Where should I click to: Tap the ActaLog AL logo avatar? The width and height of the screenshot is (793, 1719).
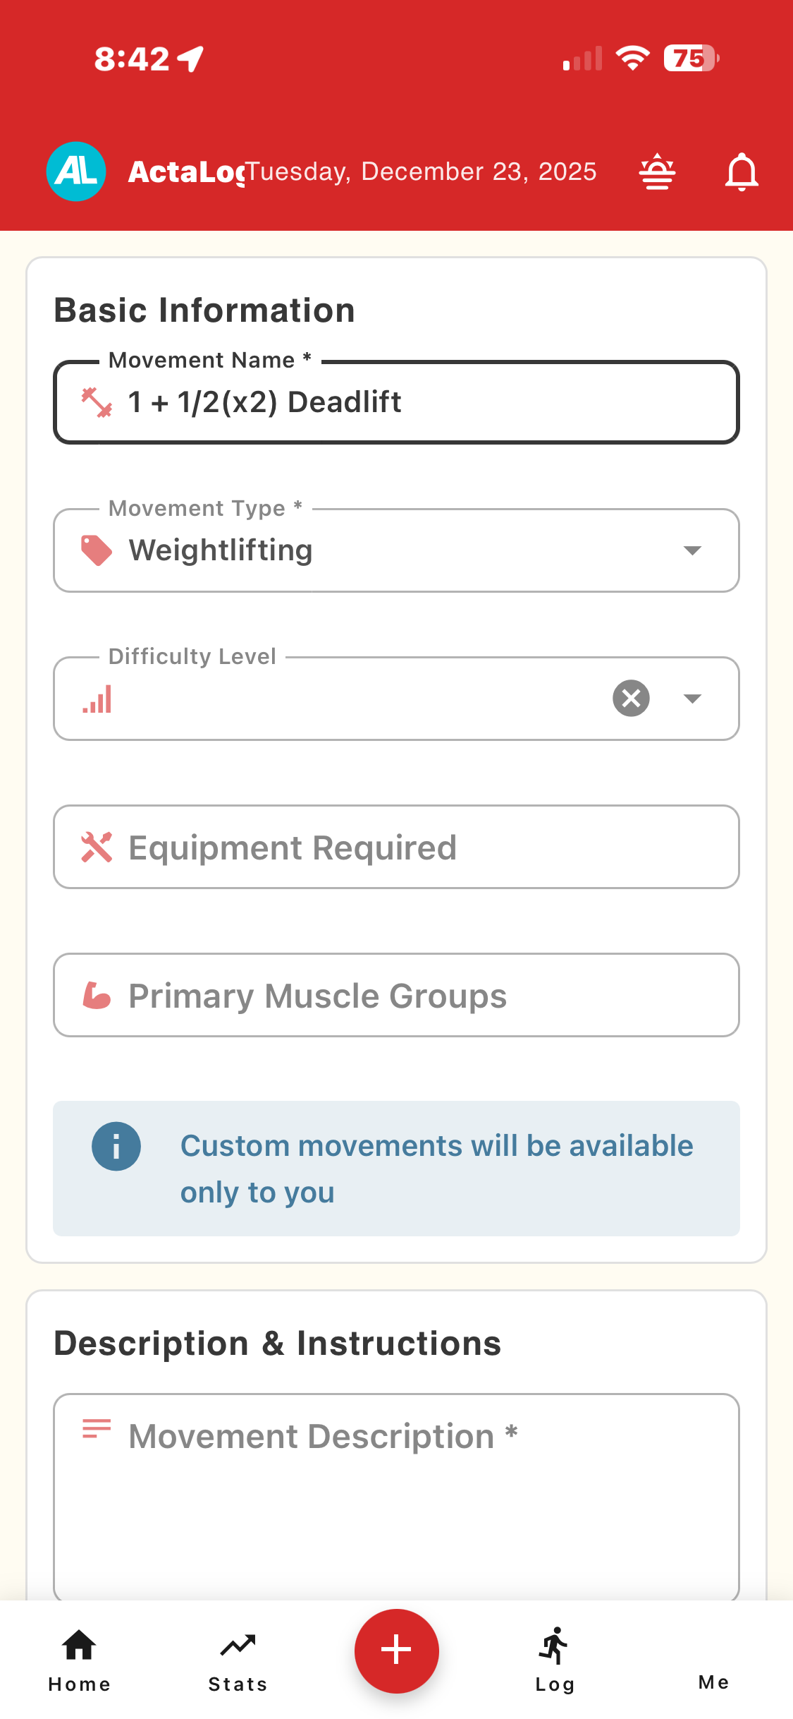coord(76,171)
